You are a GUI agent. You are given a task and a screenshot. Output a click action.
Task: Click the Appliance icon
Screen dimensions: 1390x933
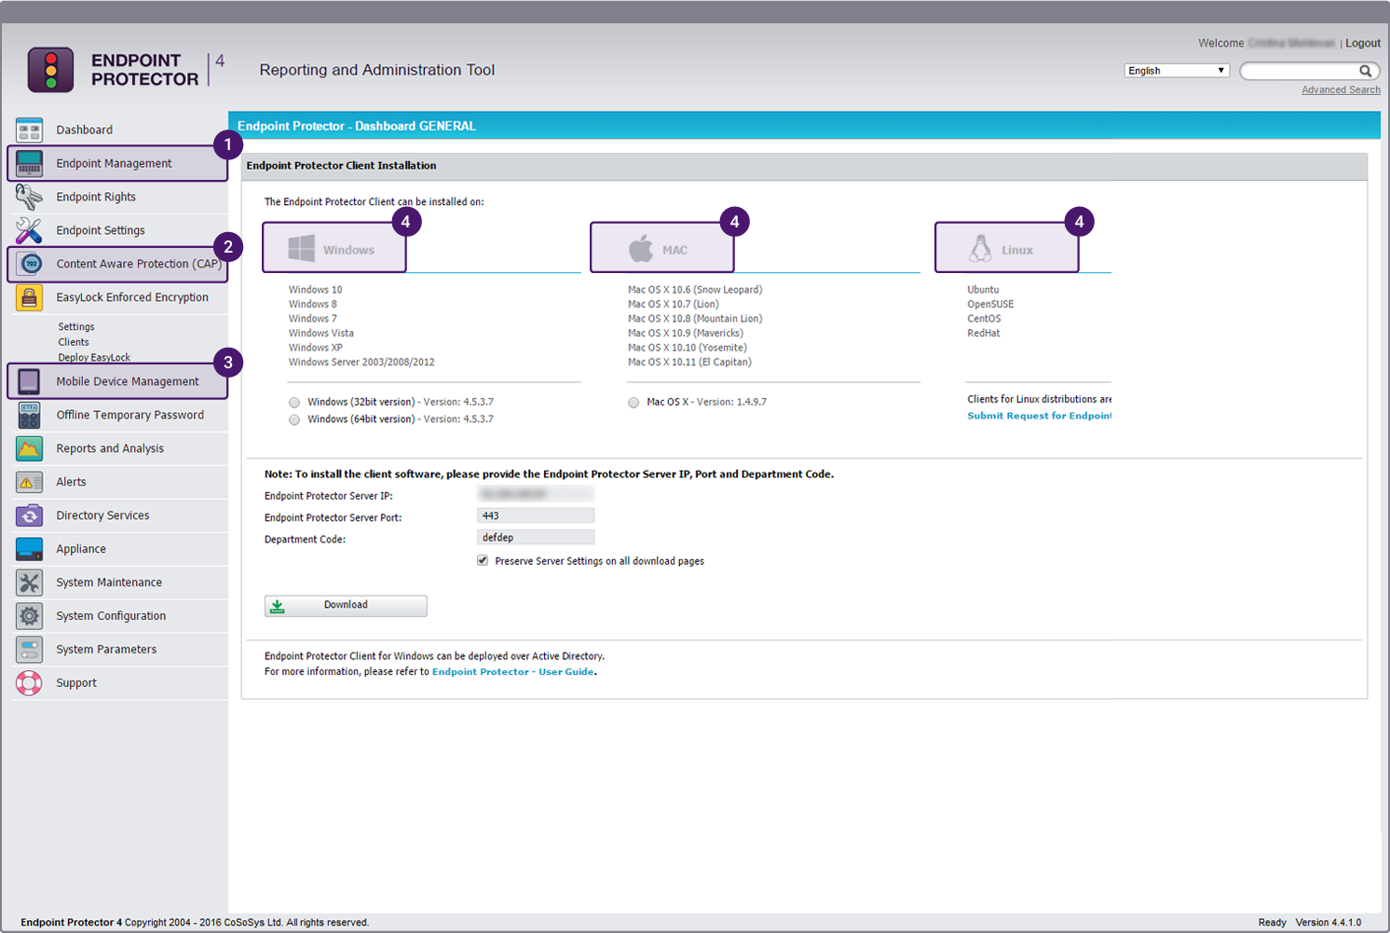click(29, 549)
